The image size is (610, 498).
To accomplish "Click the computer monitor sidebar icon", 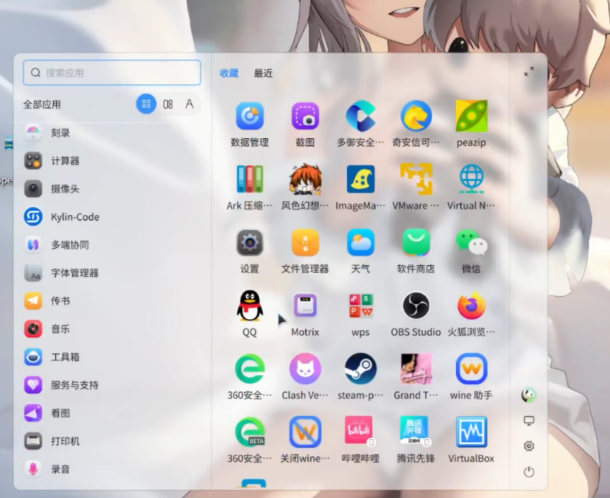I will pos(529,421).
